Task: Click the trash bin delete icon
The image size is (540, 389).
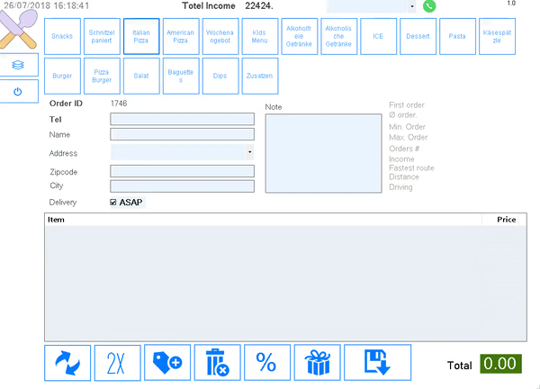Action: point(217,363)
